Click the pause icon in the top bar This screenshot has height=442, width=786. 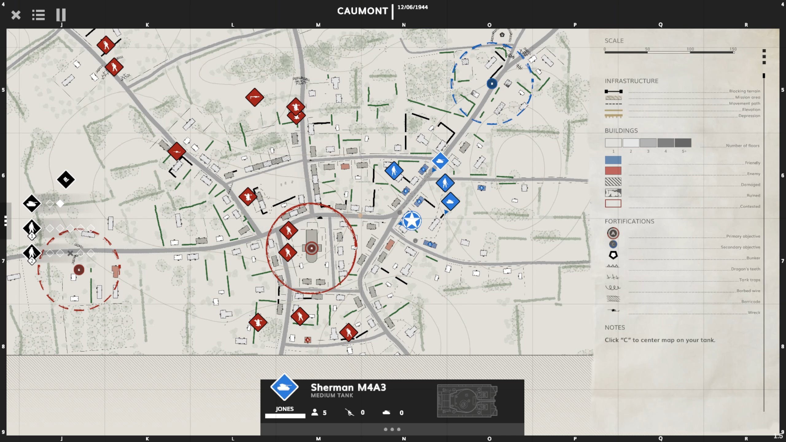tap(61, 15)
